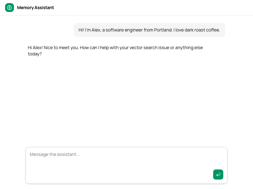Focus the 'Message the assistant...' placeholder text
This screenshot has height=189, width=253.
pyautogui.click(x=54, y=154)
